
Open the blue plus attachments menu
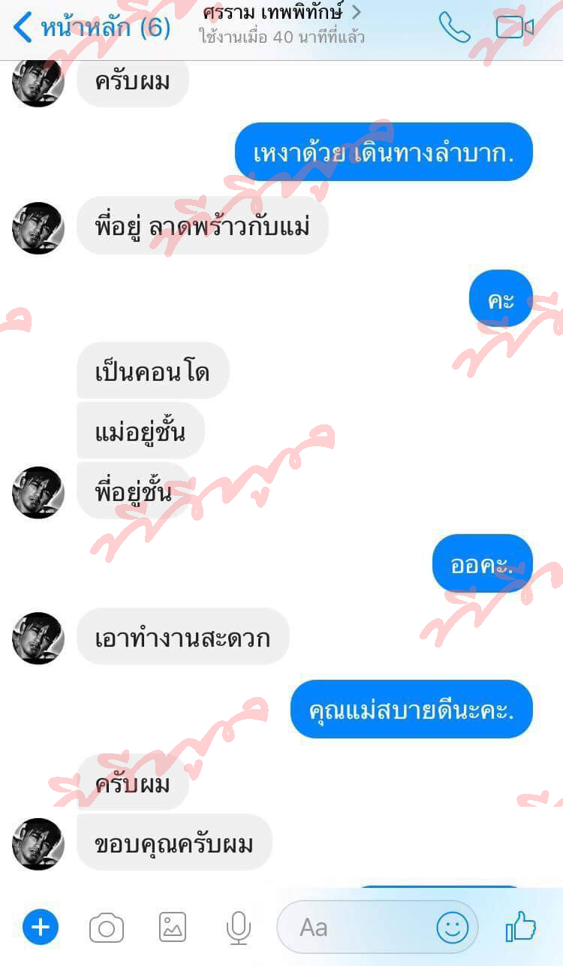40,928
